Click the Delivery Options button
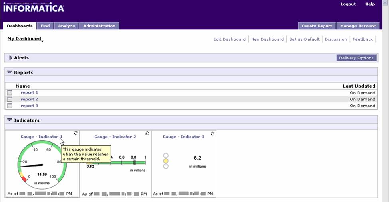Viewport: 389px width, 202px height. [356, 58]
